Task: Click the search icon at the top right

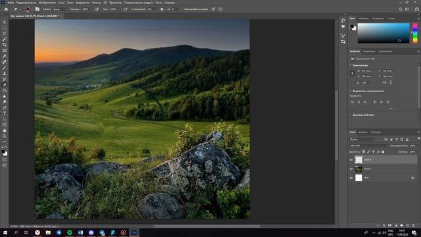Action: tap(401, 9)
